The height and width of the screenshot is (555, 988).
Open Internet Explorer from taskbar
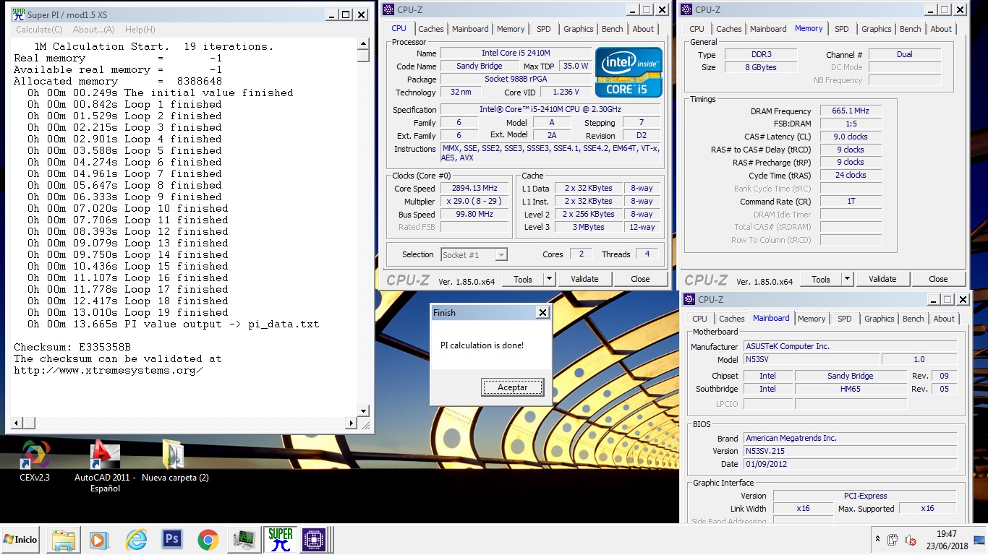(136, 540)
